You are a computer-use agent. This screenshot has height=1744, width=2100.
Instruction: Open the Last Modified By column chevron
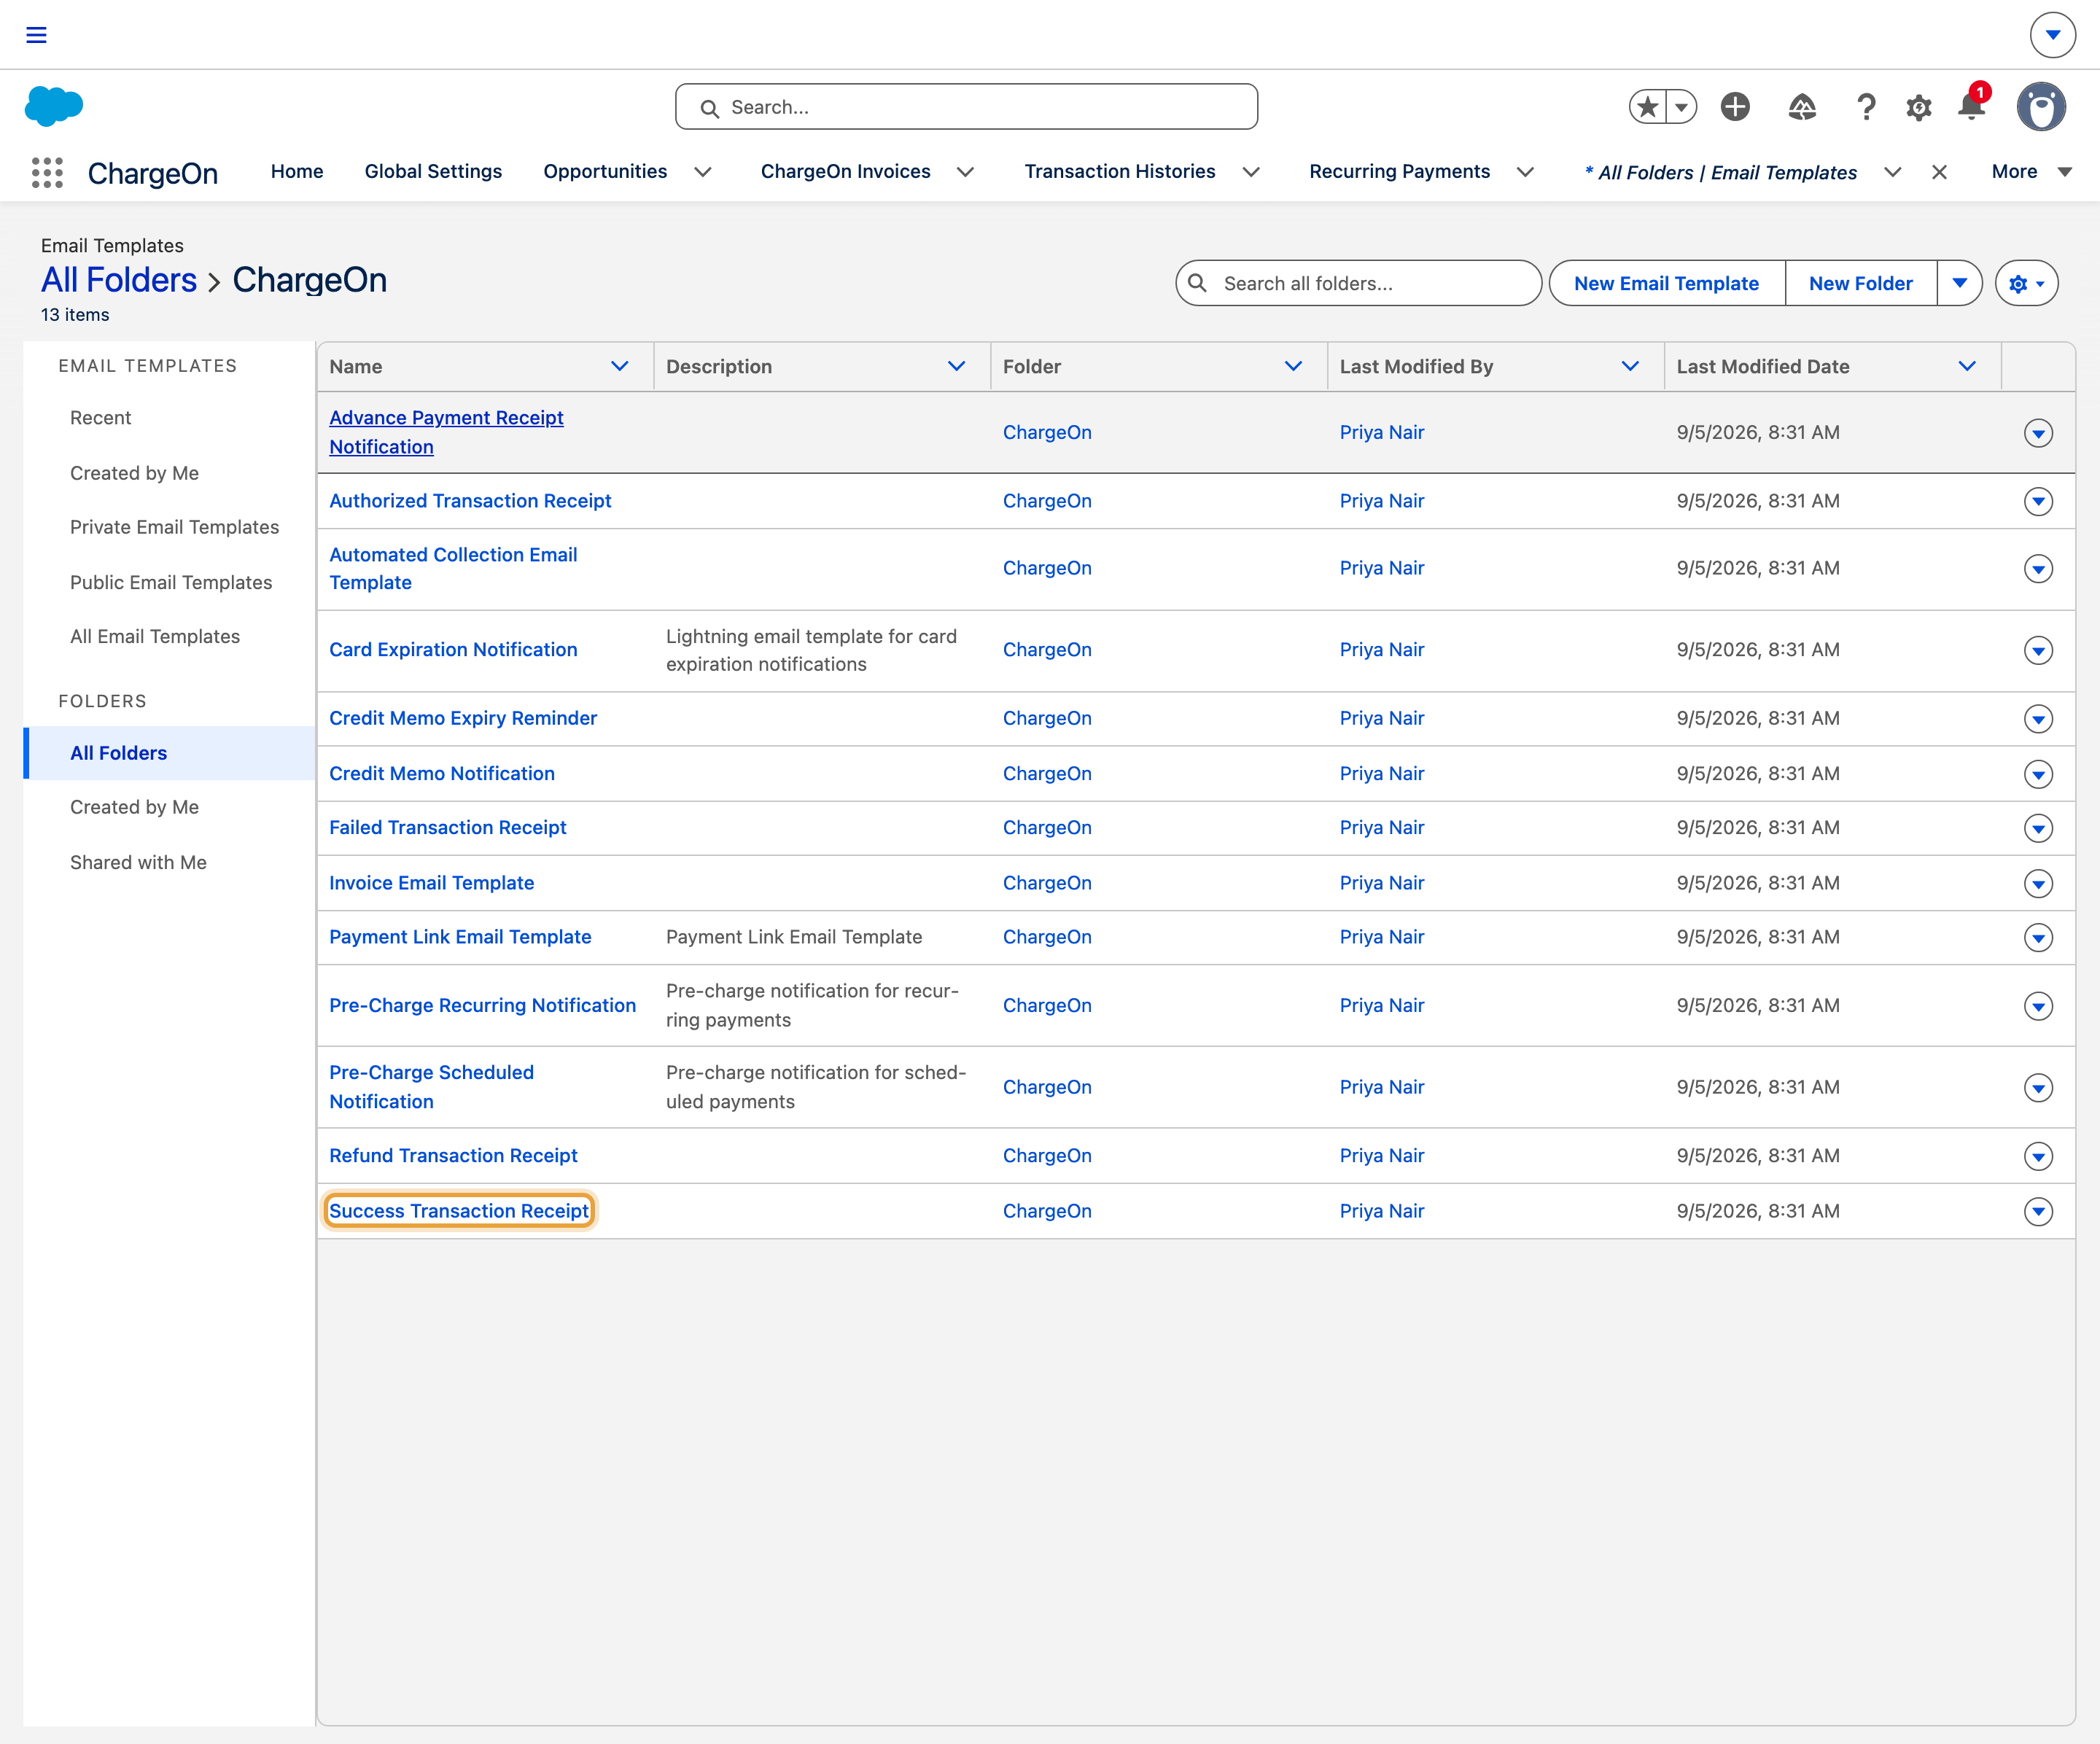click(x=1630, y=366)
